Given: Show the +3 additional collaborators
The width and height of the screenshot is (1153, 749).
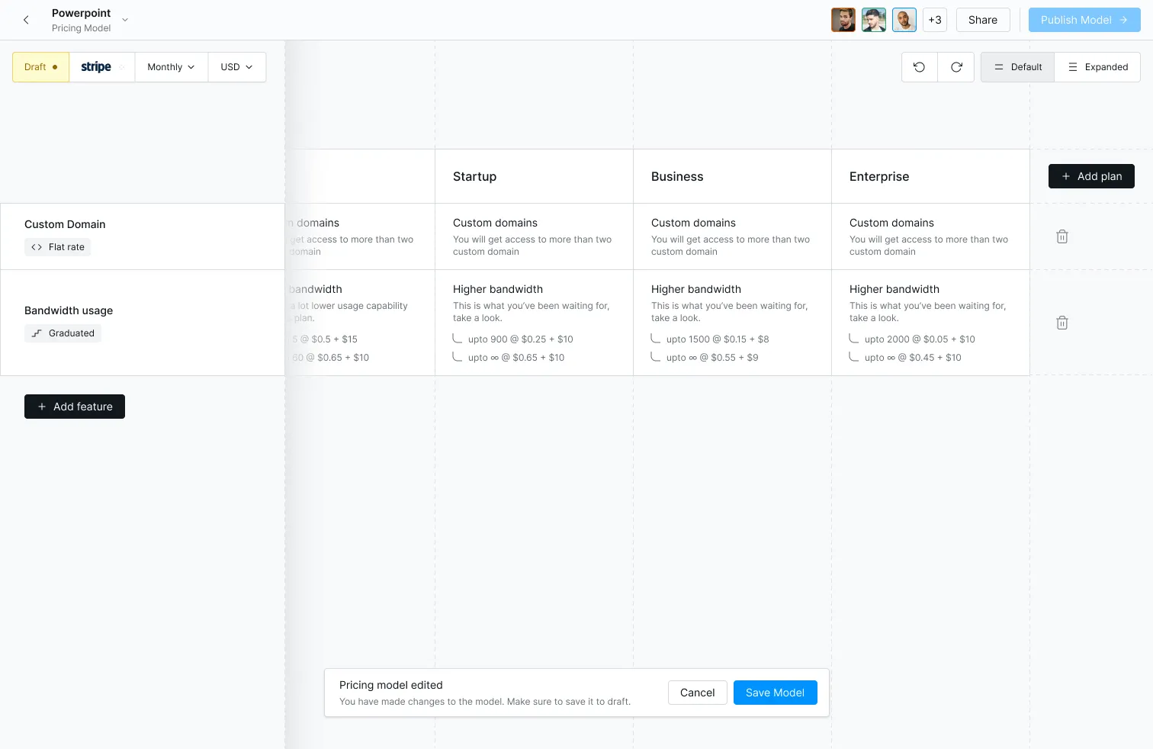Looking at the screenshot, I should (934, 20).
